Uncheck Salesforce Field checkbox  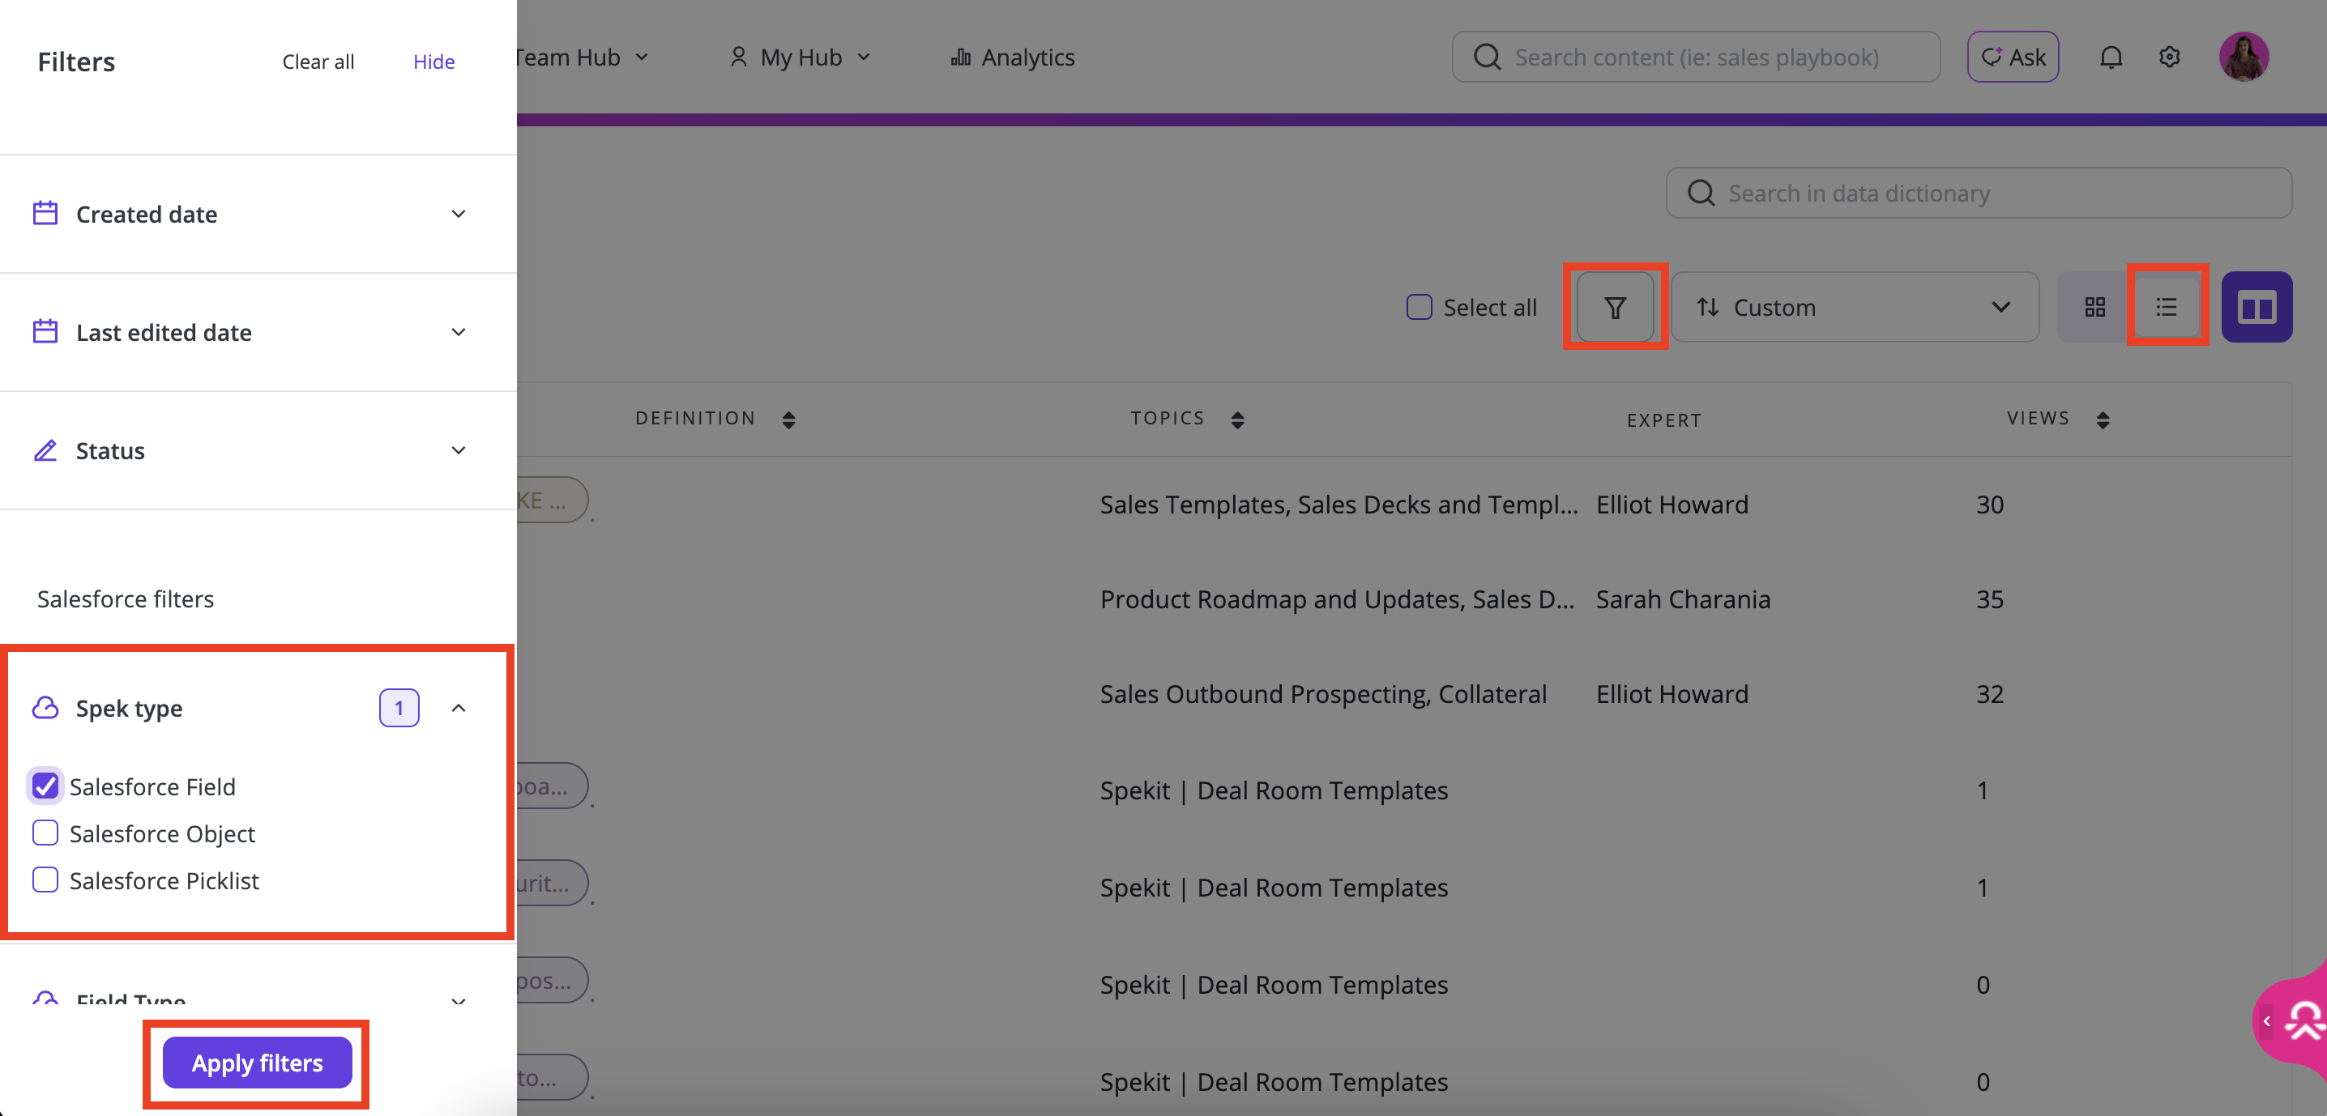coord(45,786)
